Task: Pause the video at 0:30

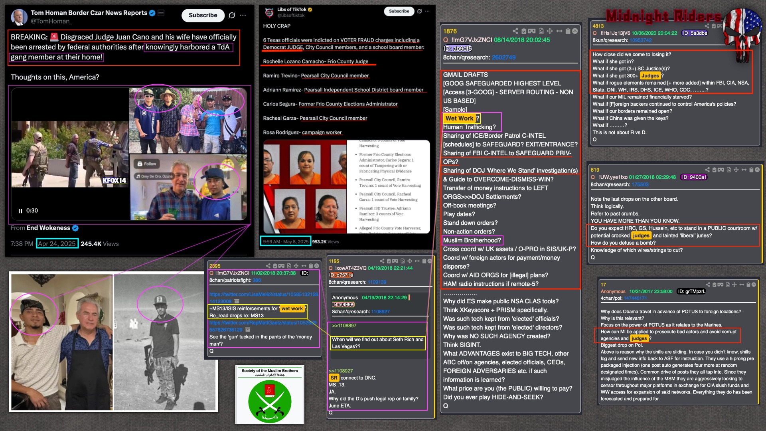Action: (x=20, y=211)
